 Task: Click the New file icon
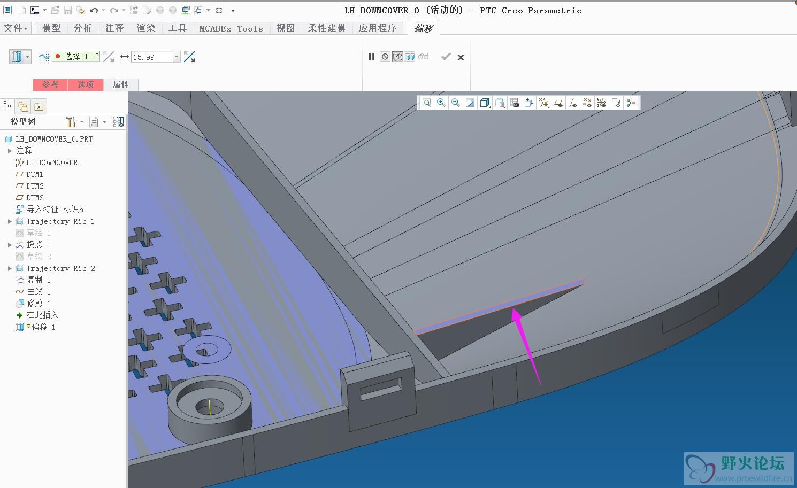tap(22, 10)
